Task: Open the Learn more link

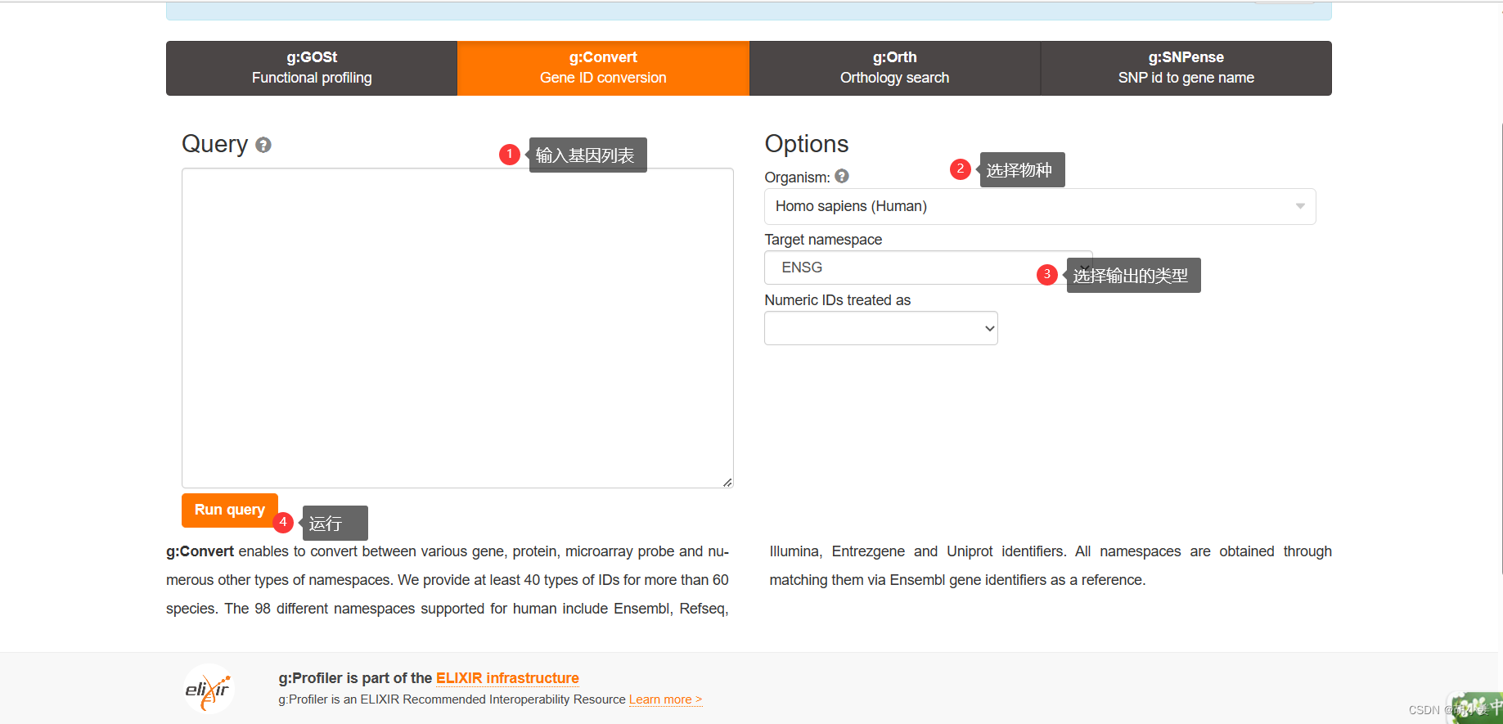Action: [665, 699]
